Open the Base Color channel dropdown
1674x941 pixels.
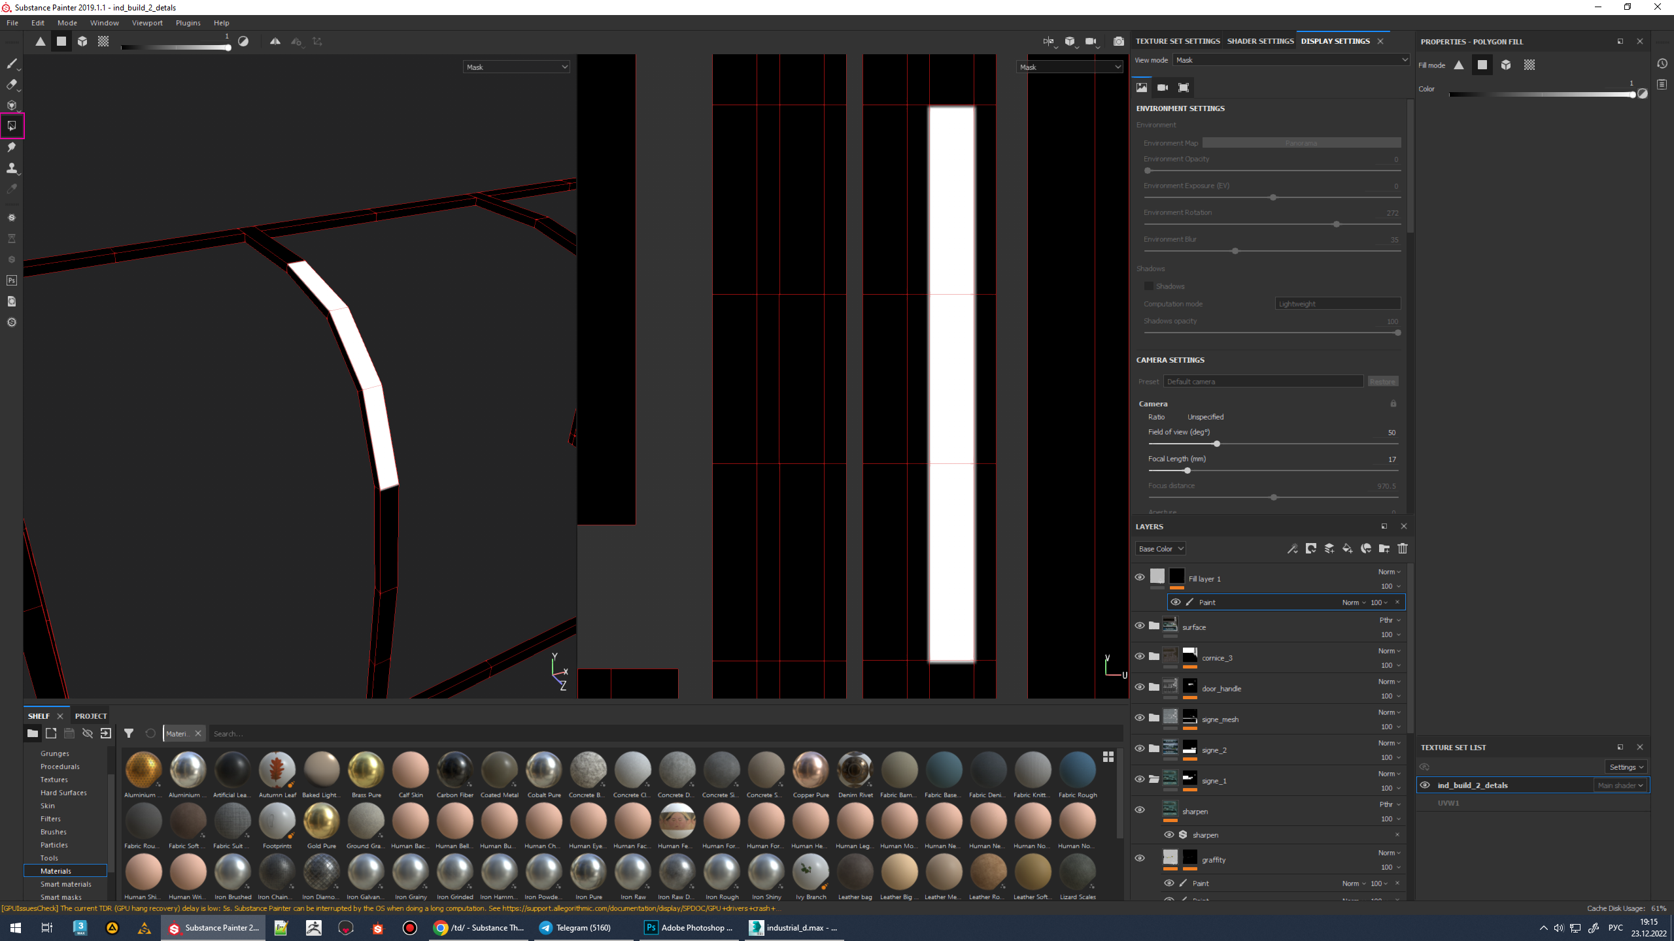click(1161, 549)
